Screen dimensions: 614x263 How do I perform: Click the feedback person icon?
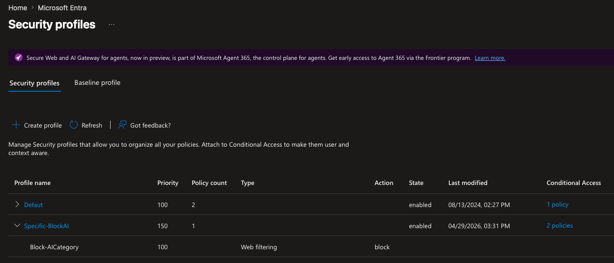(122, 125)
